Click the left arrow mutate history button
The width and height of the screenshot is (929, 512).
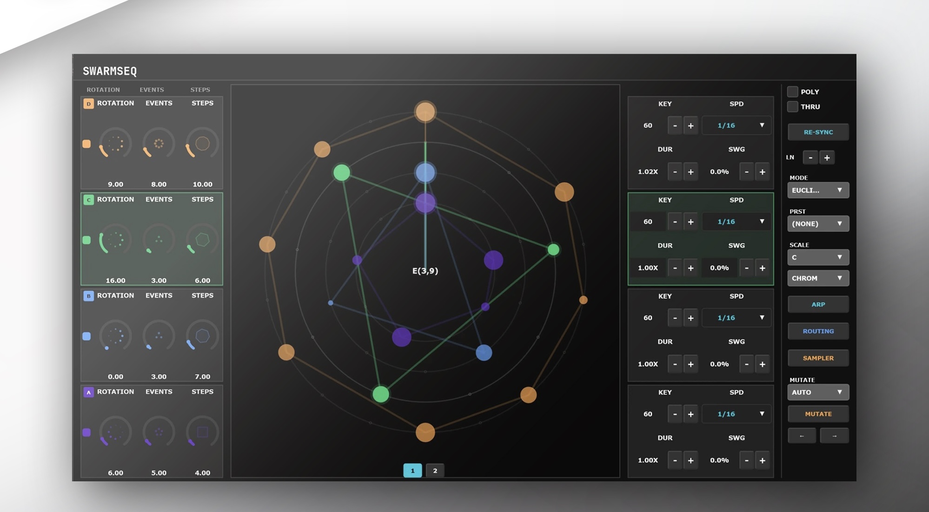click(x=802, y=436)
